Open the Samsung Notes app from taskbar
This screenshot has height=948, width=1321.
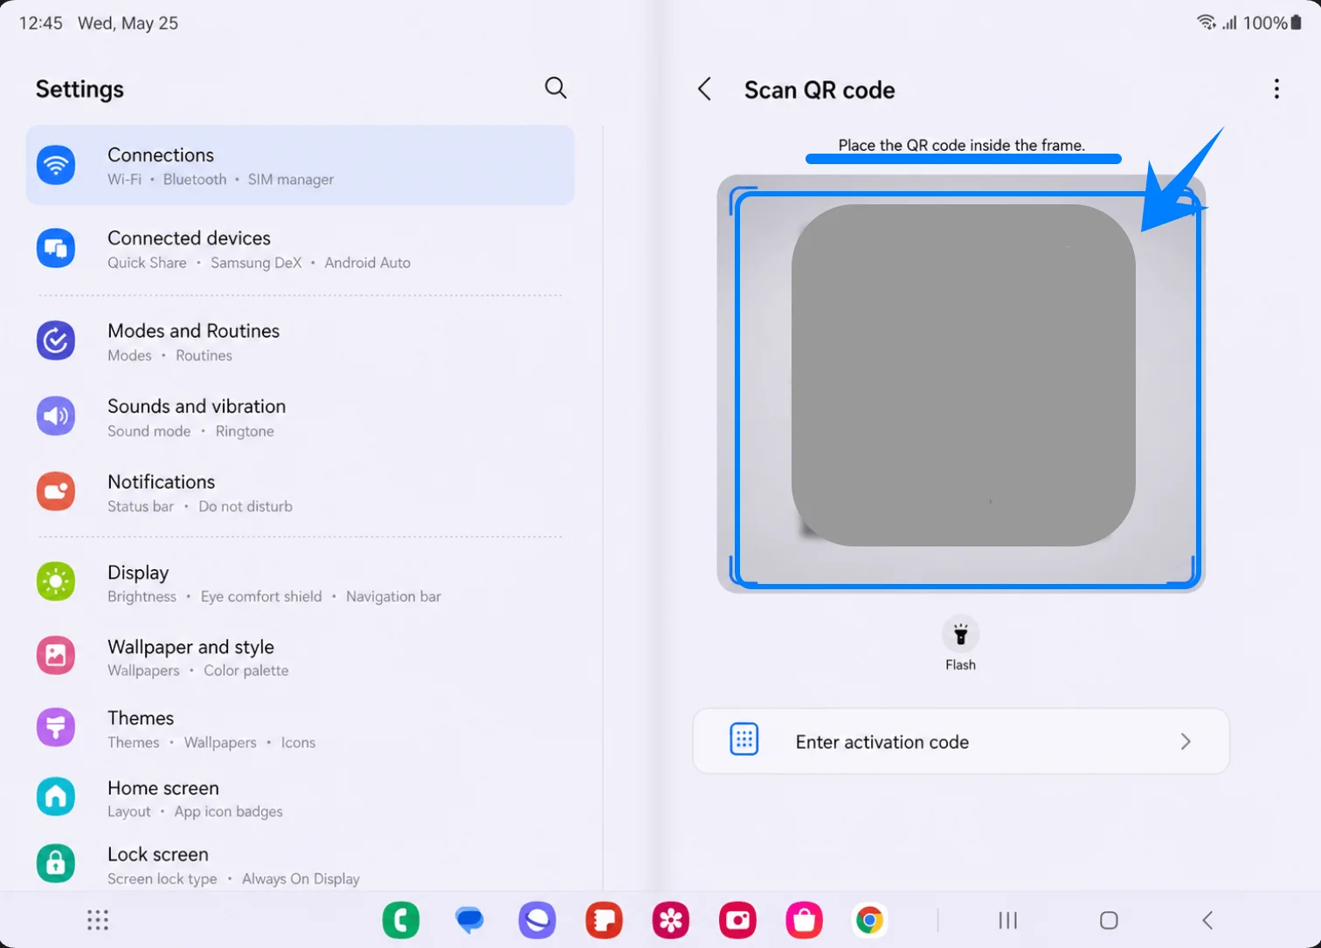[604, 920]
